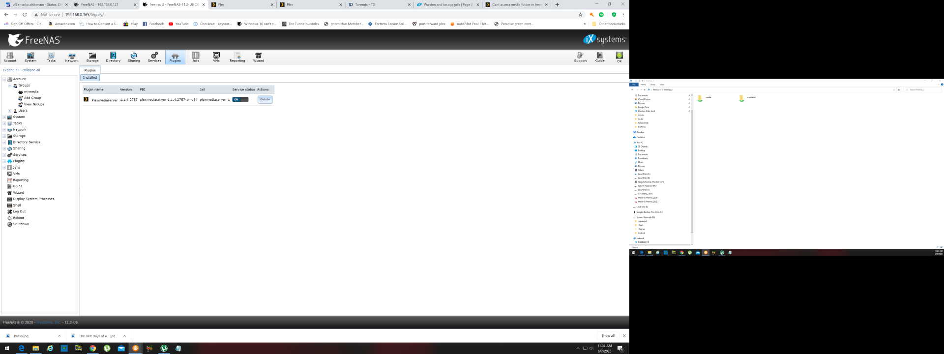Launch Wizard from FreeNAS top toolbar
The width and height of the screenshot is (944, 354).
click(x=259, y=57)
